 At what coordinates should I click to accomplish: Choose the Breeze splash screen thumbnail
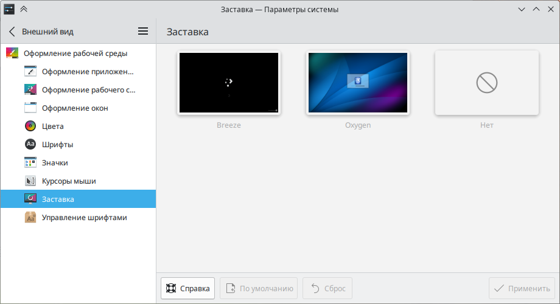[229, 83]
